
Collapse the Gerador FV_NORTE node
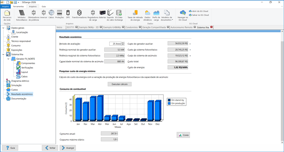tap(8, 58)
